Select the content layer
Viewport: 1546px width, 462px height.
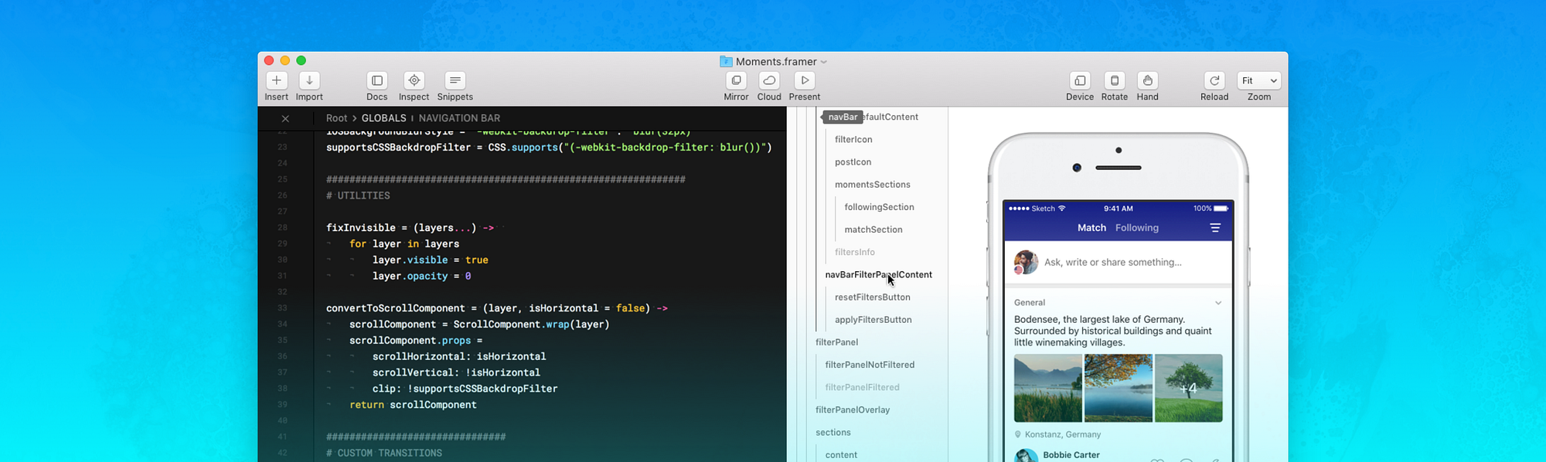(841, 455)
